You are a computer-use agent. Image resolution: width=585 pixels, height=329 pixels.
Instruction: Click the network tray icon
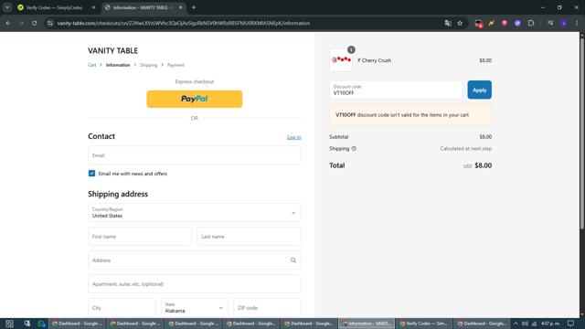(x=534, y=324)
